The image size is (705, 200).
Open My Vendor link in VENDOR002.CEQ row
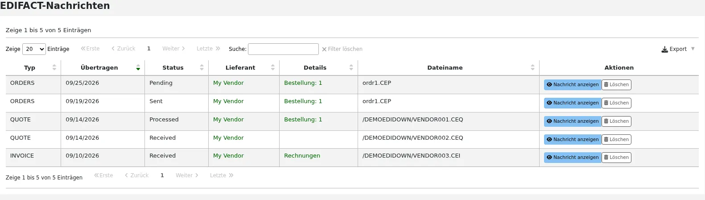tap(228, 138)
